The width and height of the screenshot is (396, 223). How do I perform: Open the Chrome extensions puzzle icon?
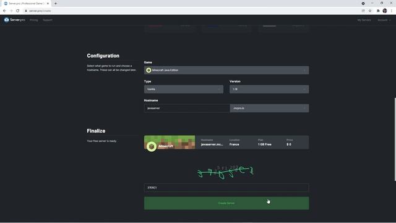pos(378,11)
